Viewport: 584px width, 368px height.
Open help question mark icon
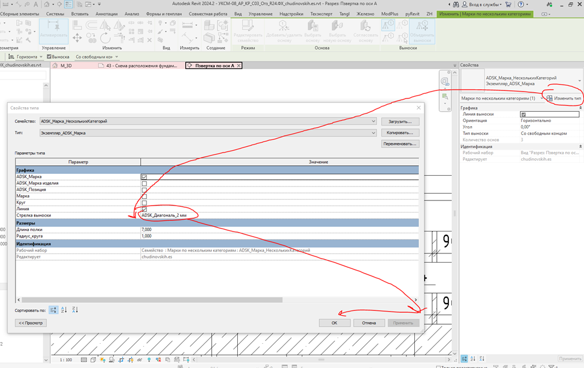coord(521,4)
